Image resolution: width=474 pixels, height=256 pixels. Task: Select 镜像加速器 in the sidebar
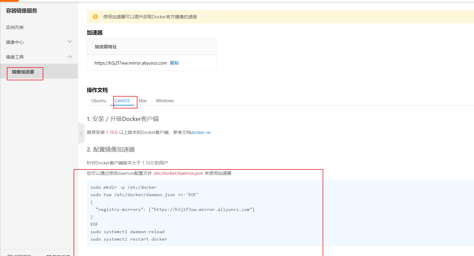coord(23,72)
